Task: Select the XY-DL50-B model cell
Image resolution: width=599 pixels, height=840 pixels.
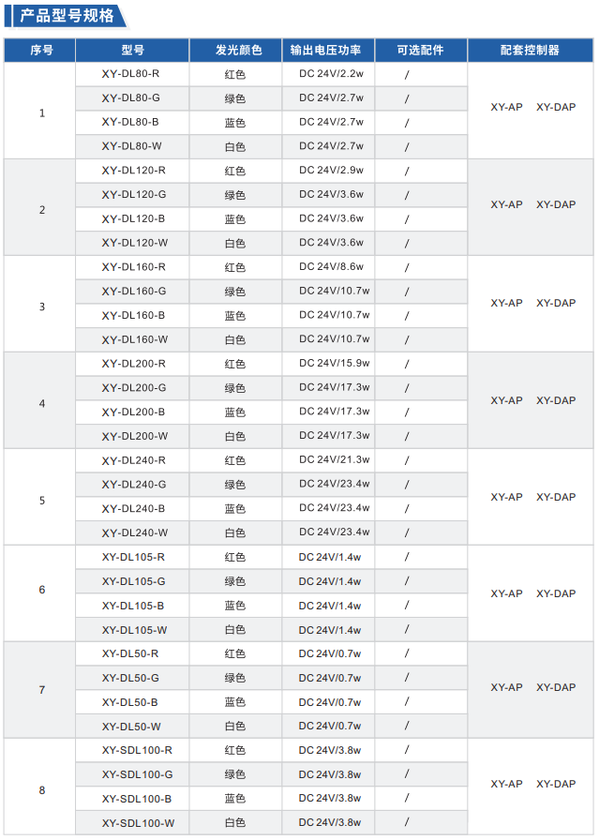Action: [x=130, y=702]
